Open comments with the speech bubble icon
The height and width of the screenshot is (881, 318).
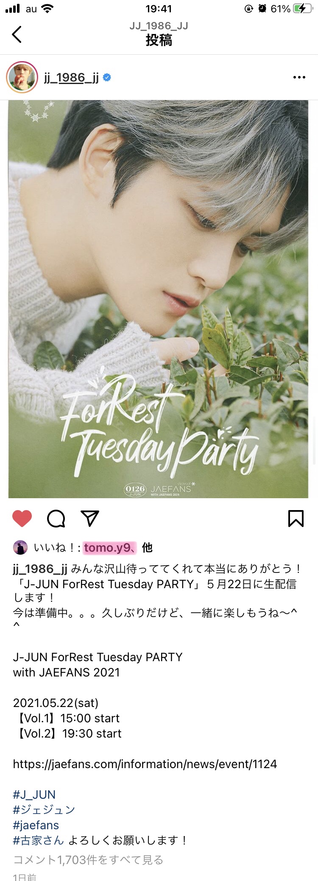(x=56, y=519)
